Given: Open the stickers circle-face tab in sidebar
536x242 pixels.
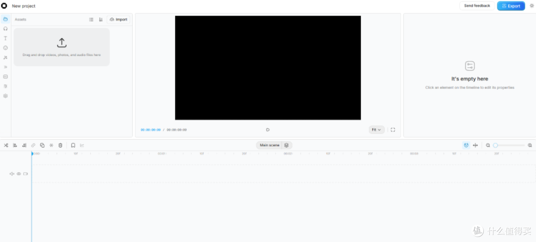Looking at the screenshot, I should point(5,48).
